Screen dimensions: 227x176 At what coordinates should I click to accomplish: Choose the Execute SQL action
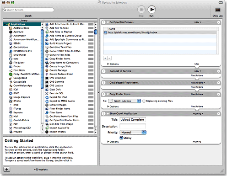click(x=56, y=93)
